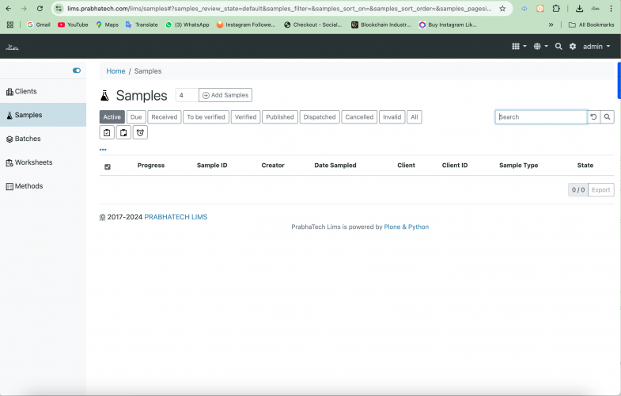The height and width of the screenshot is (396, 621).
Task: Select the Published filter tab
Action: pos(280,117)
